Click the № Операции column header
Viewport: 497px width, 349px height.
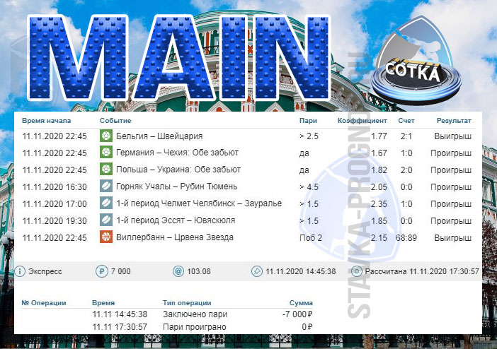pos(44,303)
